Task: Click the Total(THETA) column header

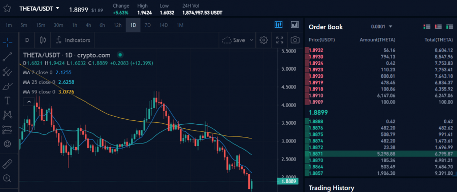Action: pyautogui.click(x=439, y=40)
